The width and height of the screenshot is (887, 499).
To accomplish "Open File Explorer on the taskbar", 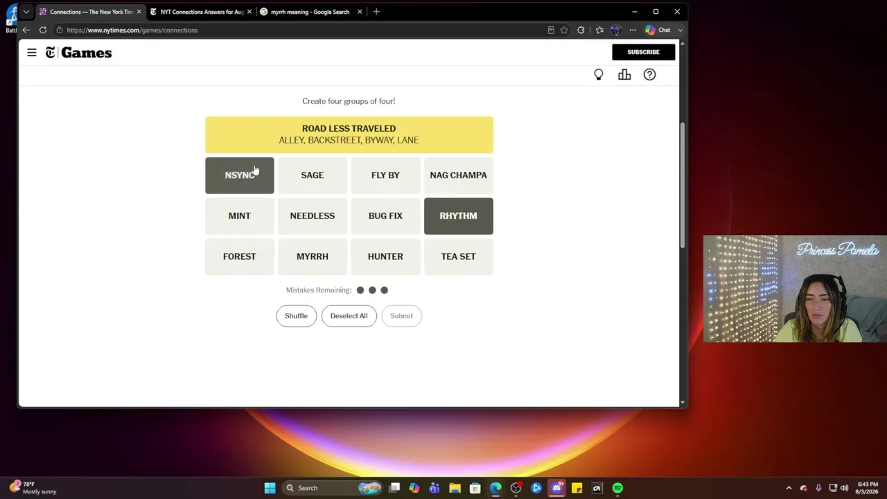I will pyautogui.click(x=455, y=488).
